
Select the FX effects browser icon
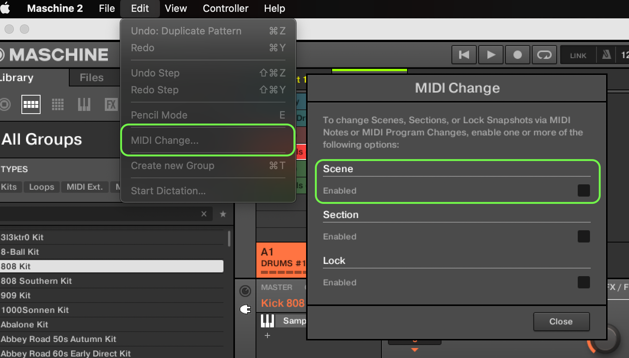click(x=111, y=104)
